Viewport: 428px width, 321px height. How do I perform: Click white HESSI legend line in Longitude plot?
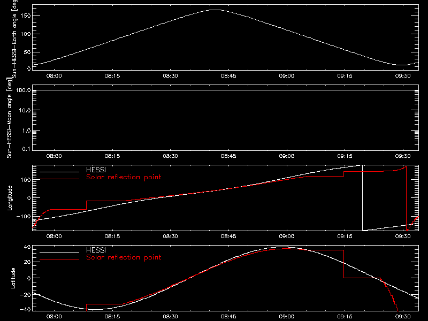59,172
